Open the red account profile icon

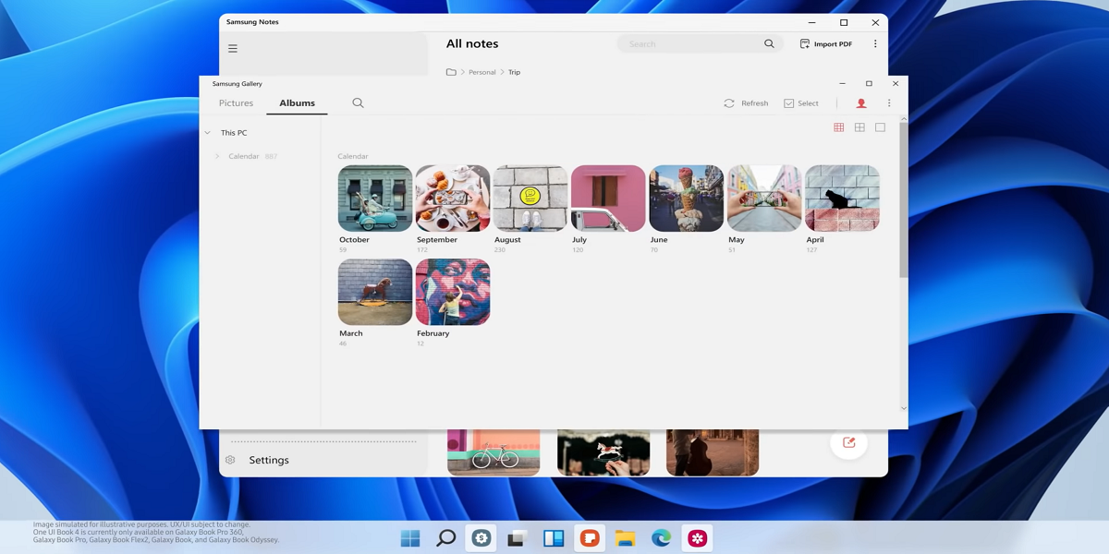click(x=861, y=103)
